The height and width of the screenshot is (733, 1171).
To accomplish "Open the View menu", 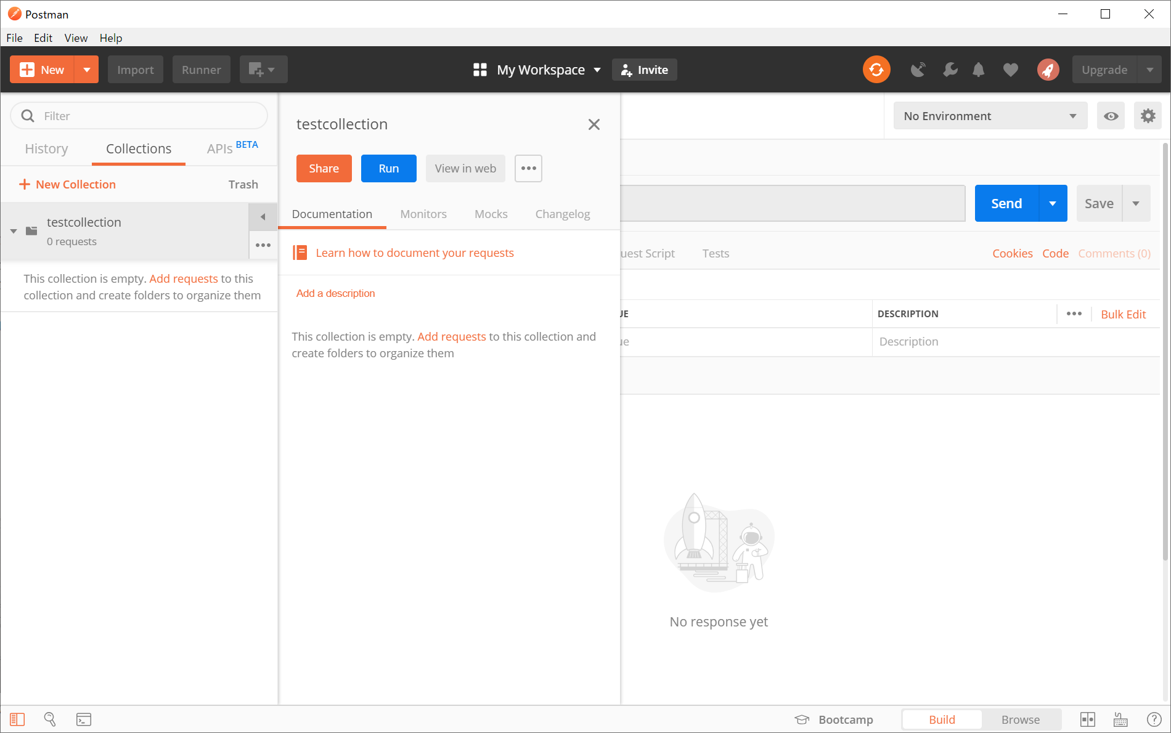I will 75,38.
